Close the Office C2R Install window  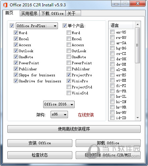tap(138, 4)
